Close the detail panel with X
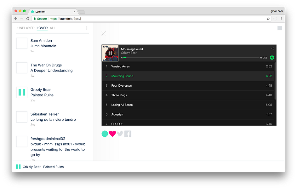 coord(104,33)
